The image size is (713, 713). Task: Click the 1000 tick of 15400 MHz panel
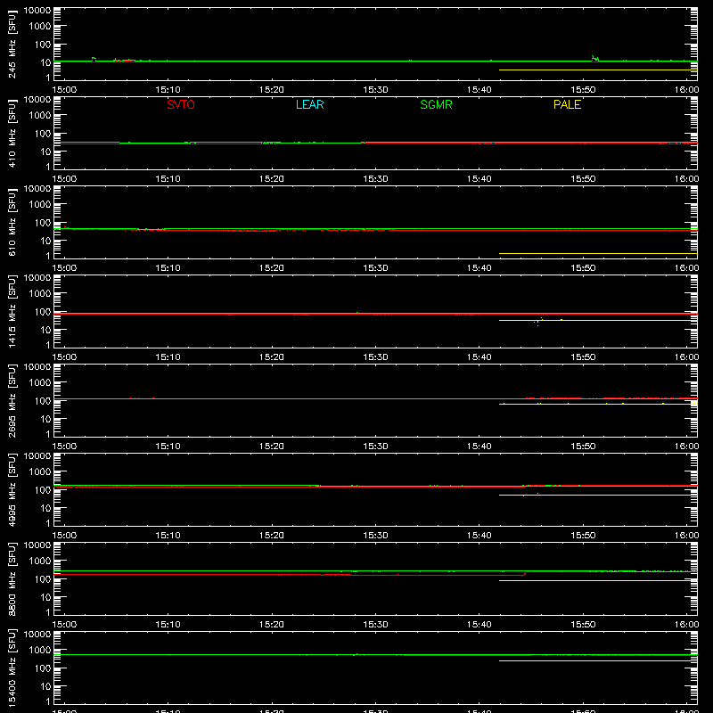40,651
